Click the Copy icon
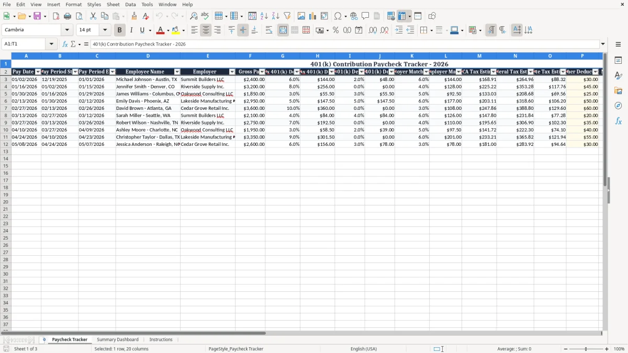628x353 pixels. point(105,16)
